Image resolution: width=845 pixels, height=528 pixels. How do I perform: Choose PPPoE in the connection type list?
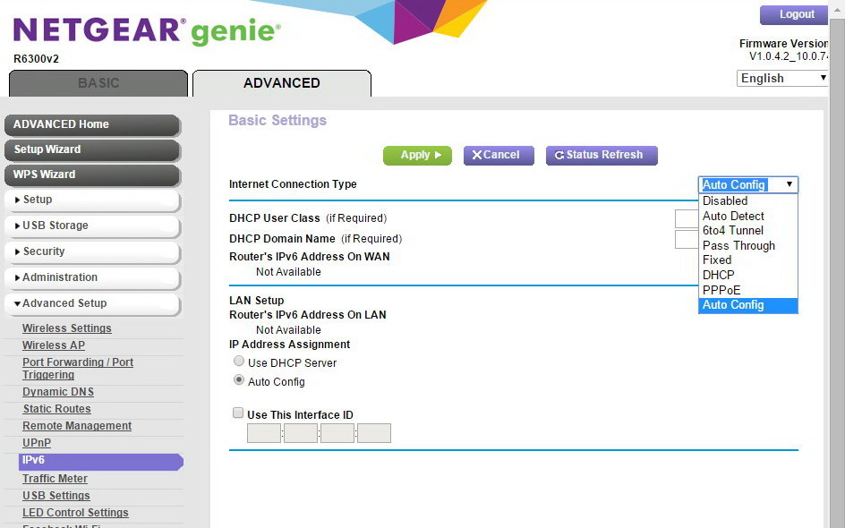tap(721, 290)
